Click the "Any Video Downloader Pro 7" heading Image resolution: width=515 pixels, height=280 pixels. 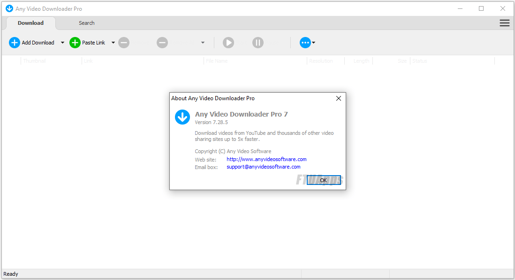[x=242, y=114]
